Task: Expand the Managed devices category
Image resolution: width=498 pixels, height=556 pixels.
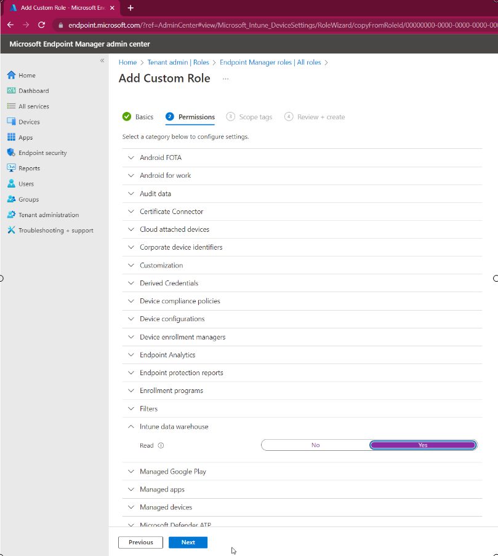Action: pos(302,507)
